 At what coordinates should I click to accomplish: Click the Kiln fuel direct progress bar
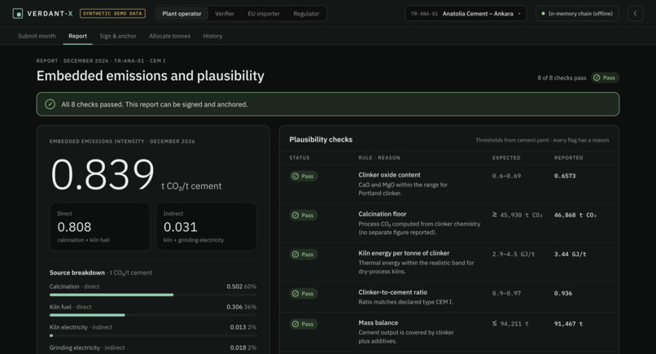click(x=153, y=315)
